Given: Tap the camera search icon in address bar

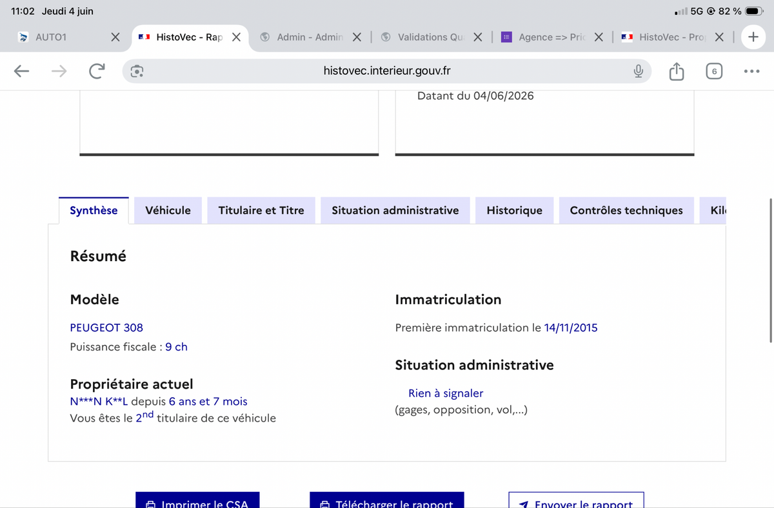Looking at the screenshot, I should pos(137,71).
